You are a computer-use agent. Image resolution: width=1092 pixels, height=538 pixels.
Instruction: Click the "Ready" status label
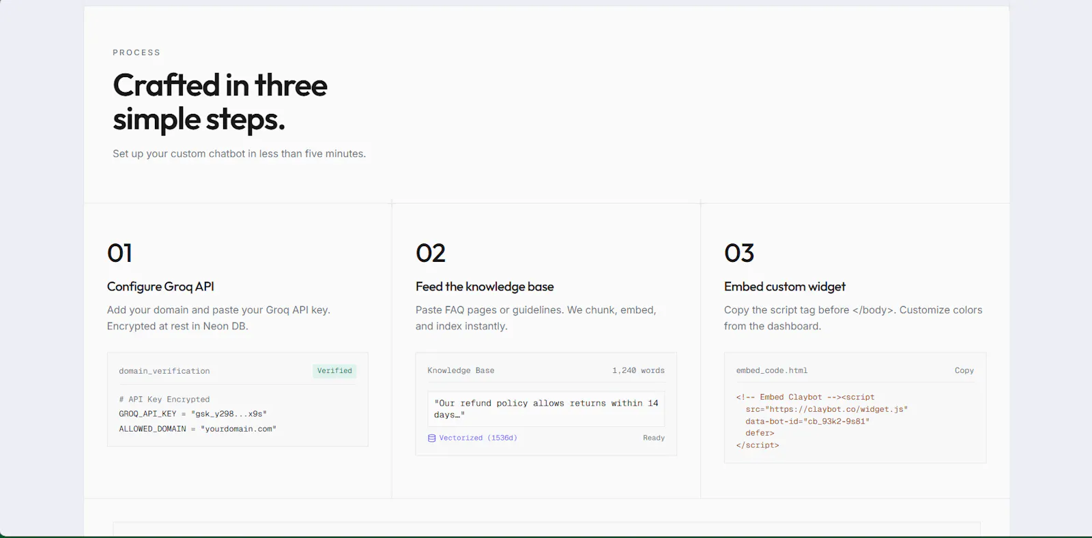654,438
